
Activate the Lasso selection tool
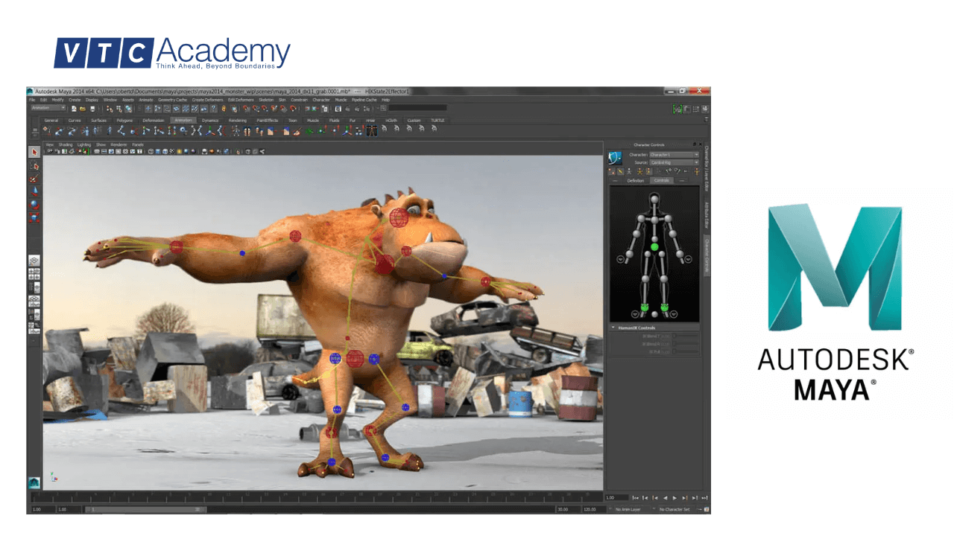pyautogui.click(x=34, y=165)
